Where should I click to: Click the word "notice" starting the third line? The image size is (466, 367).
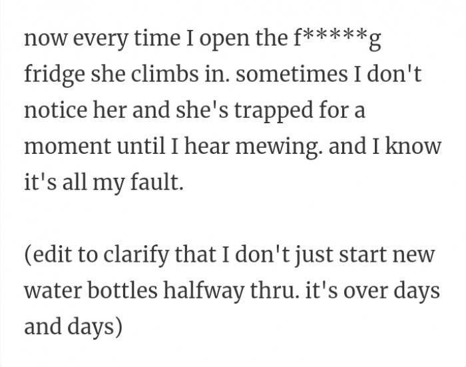coord(52,109)
